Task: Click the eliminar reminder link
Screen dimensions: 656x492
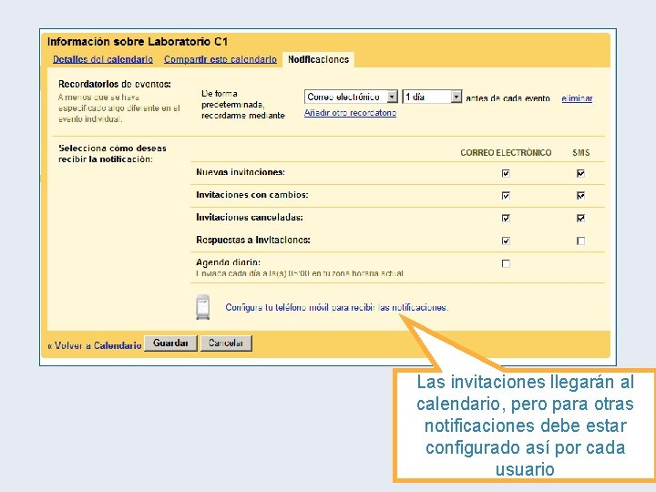Action: pos(577,98)
